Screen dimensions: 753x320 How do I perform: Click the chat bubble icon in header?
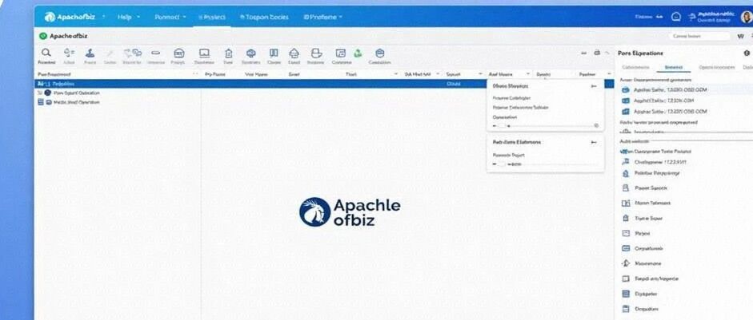(676, 17)
